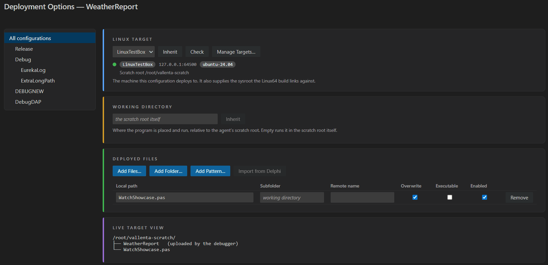Click the Deployment Options — WeatherReport title

pos(71,7)
